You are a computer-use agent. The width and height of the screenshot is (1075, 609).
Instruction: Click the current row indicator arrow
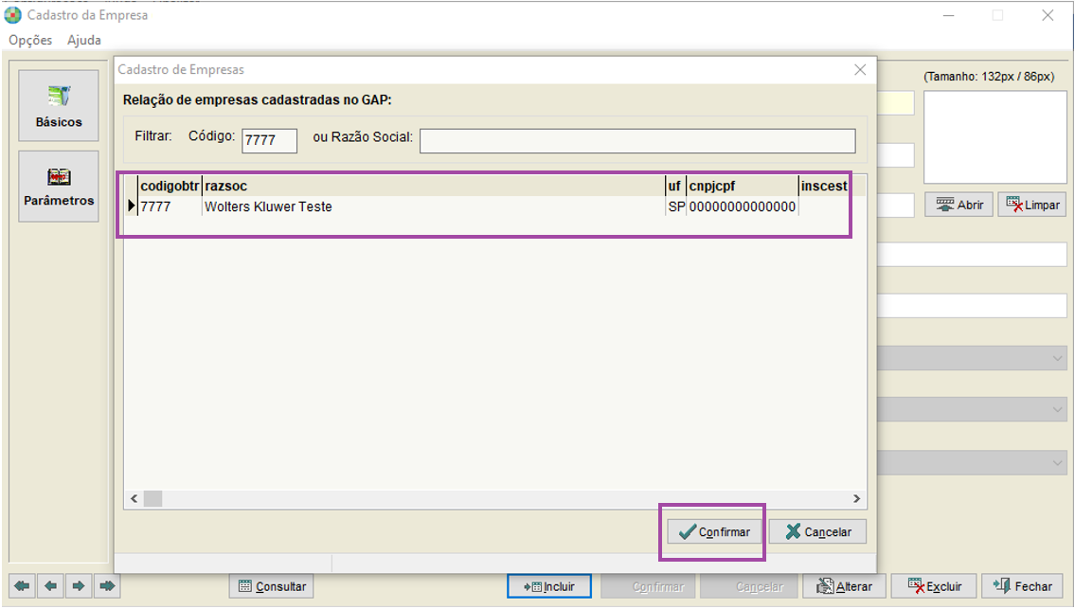pyautogui.click(x=131, y=206)
